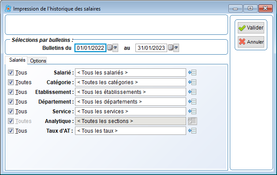This screenshot has height=175, width=277.
Task: Uncheck the Tous checkbox for Service
Action: coord(11,112)
